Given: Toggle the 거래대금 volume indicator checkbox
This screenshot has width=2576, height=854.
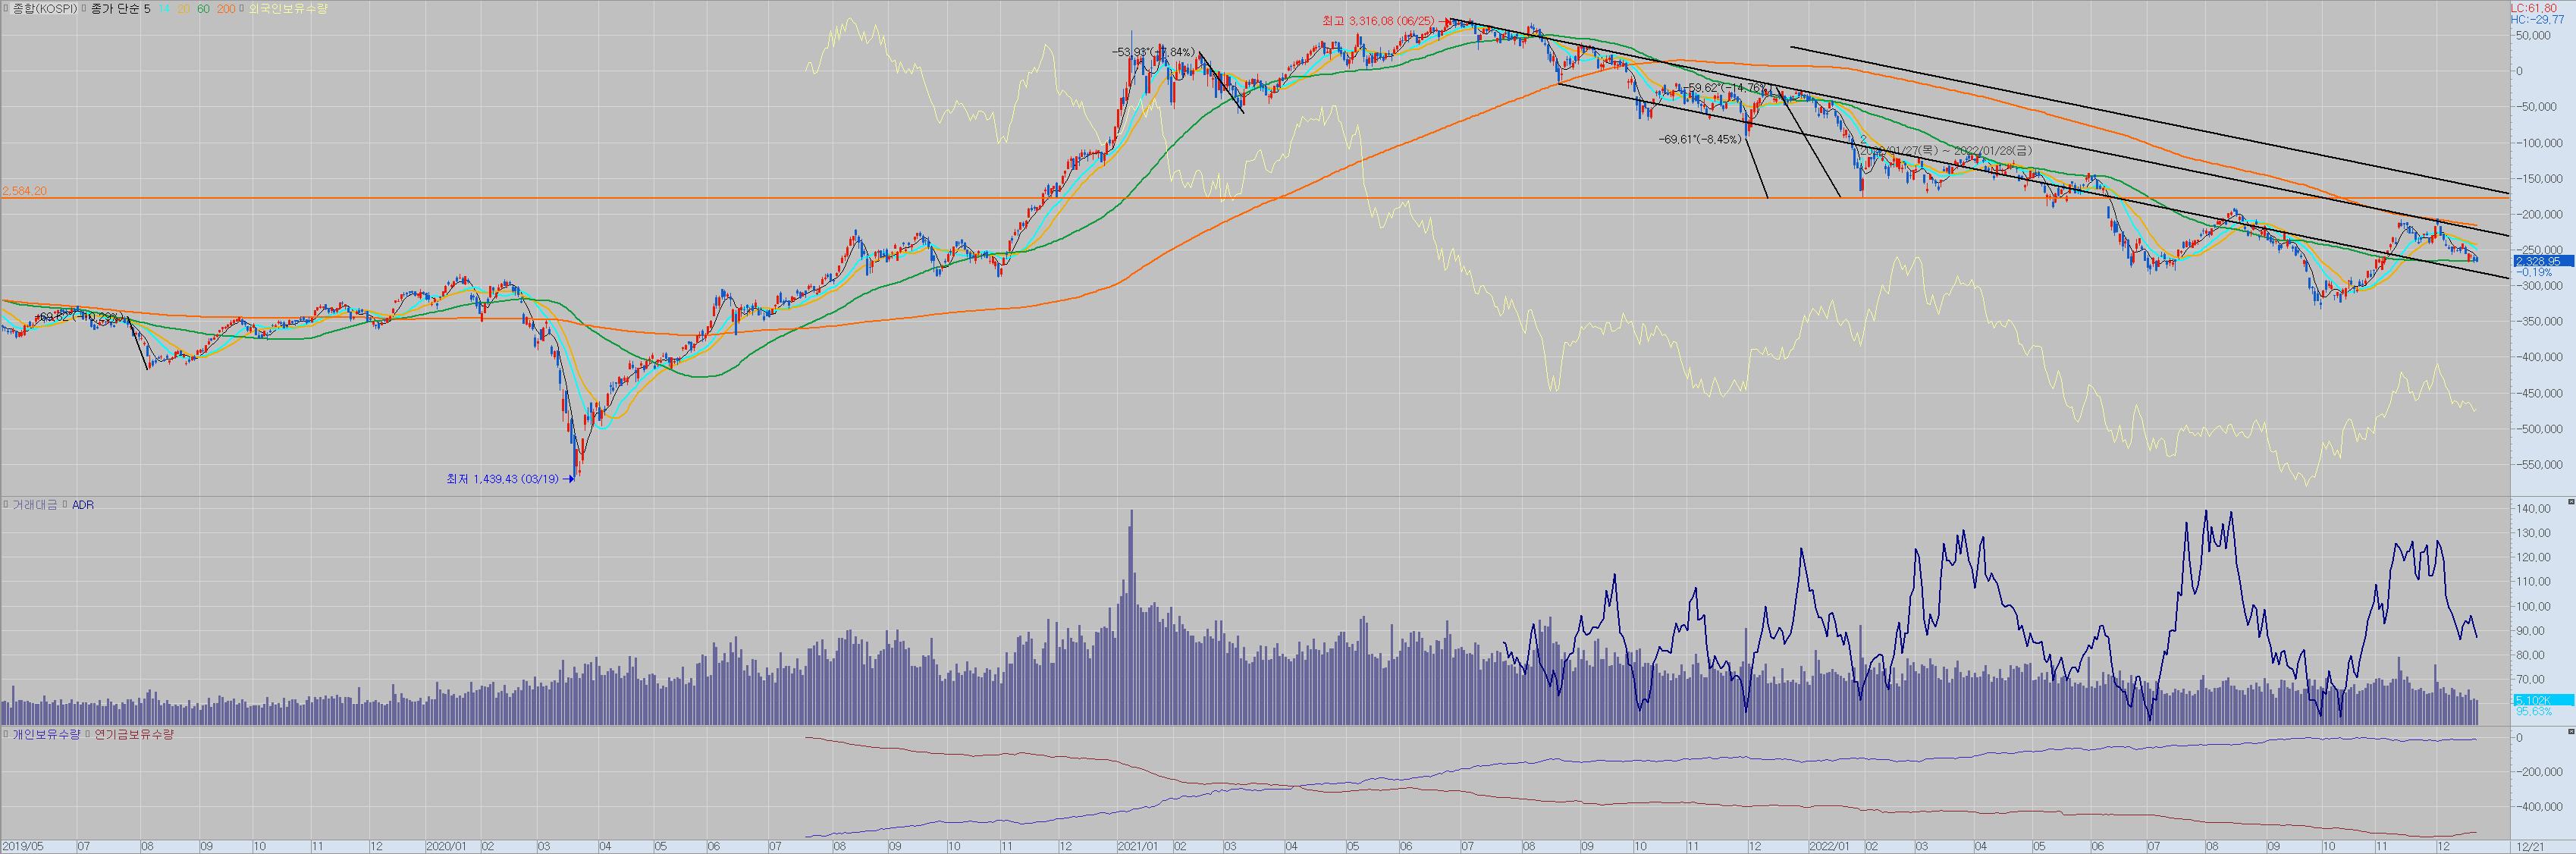Looking at the screenshot, I should 6,505.
